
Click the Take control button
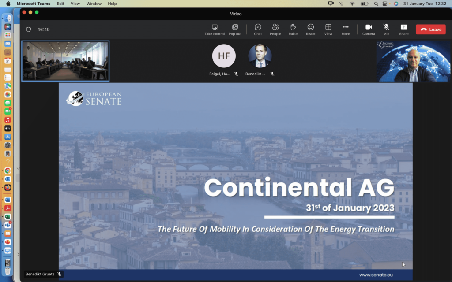click(x=215, y=30)
